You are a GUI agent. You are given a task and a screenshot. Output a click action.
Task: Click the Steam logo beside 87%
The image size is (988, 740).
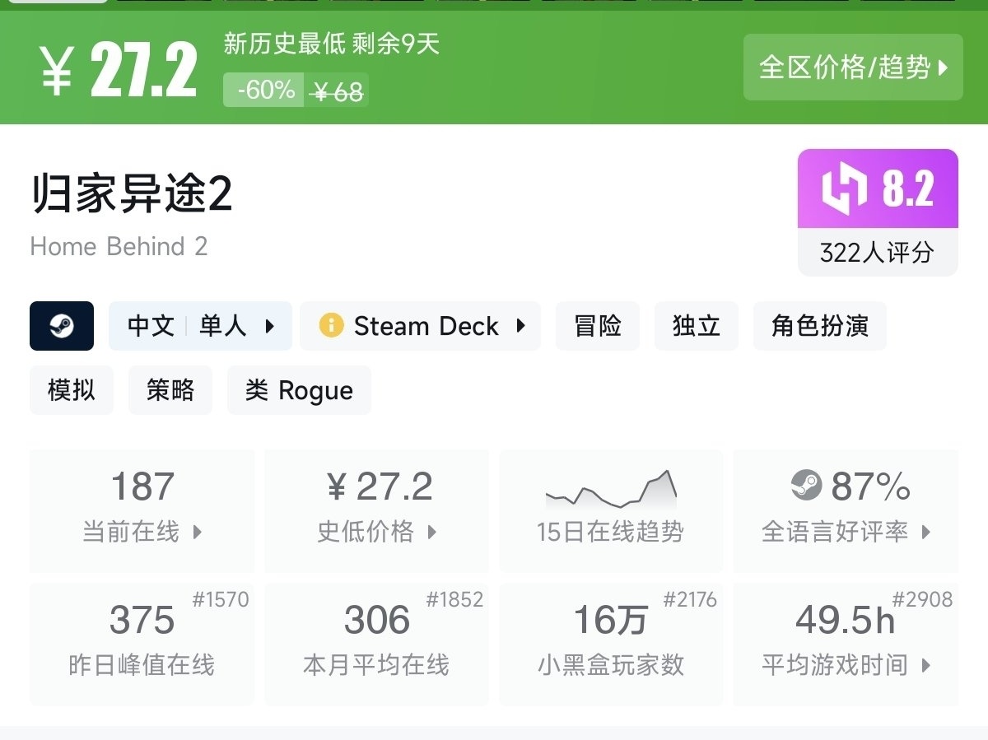tap(806, 485)
